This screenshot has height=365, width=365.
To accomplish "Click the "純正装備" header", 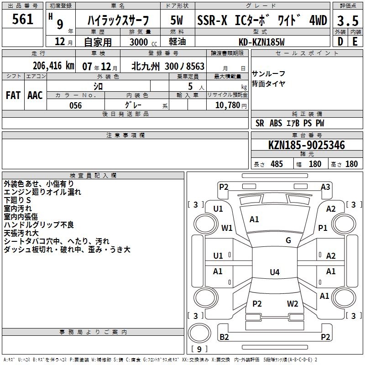I will [x=307, y=114].
